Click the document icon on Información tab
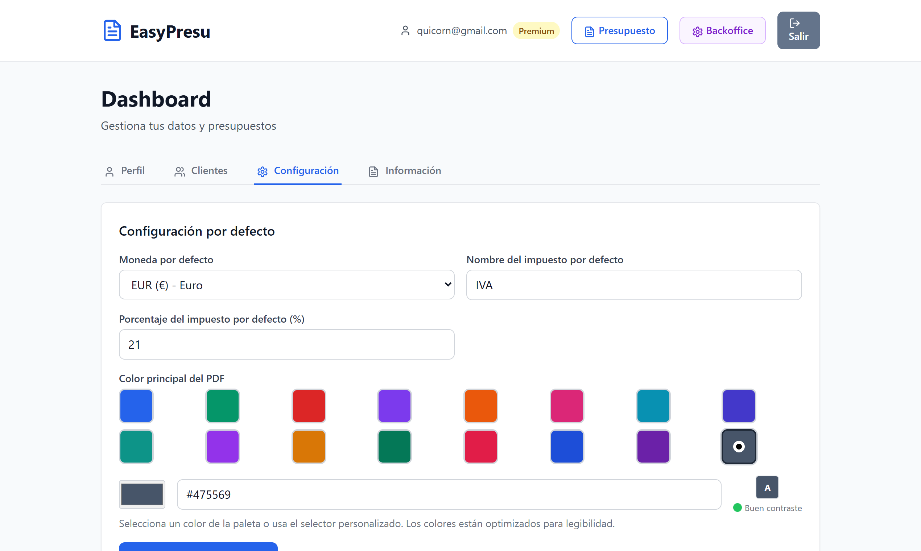 (x=373, y=171)
